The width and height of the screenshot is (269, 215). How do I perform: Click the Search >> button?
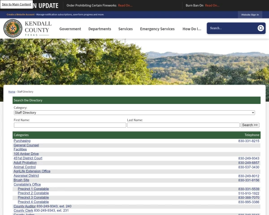point(250,125)
